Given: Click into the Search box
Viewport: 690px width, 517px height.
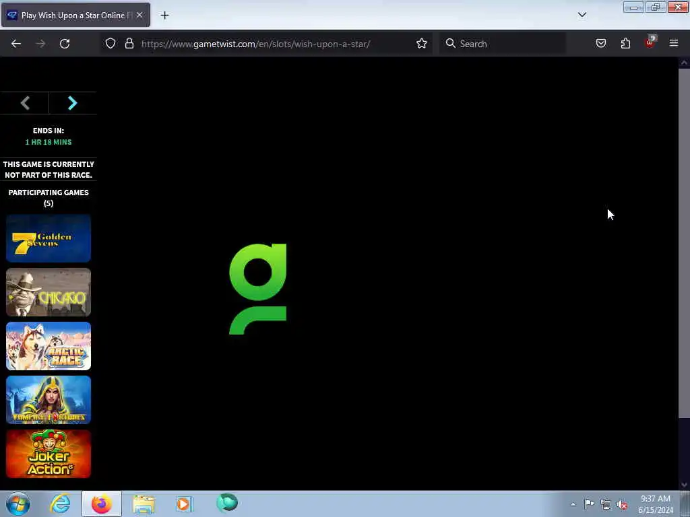Looking at the screenshot, I should (503, 44).
